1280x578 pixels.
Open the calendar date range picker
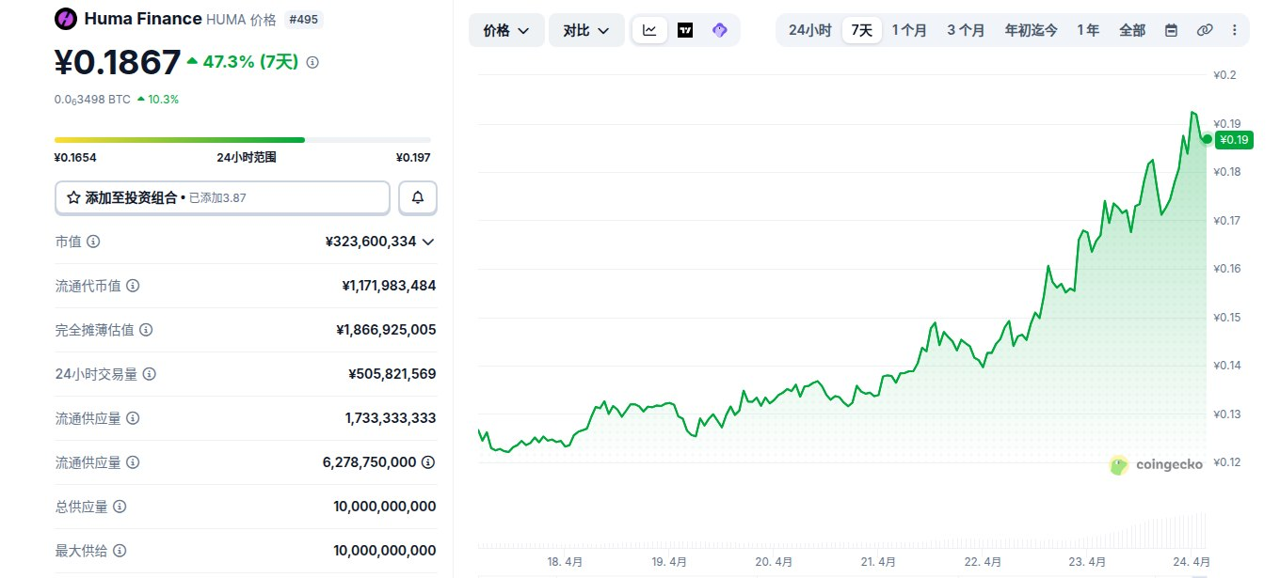click(1171, 30)
